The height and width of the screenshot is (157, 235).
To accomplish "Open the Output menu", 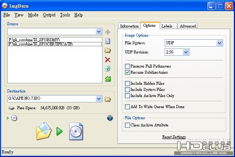I will coord(49,15).
